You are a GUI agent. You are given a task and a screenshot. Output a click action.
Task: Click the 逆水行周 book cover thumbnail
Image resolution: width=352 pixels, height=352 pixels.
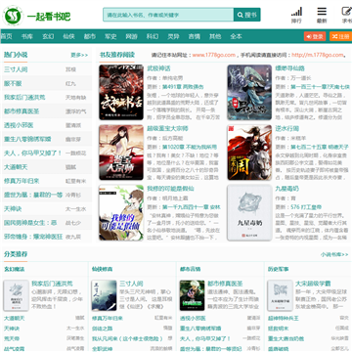click(x=249, y=153)
